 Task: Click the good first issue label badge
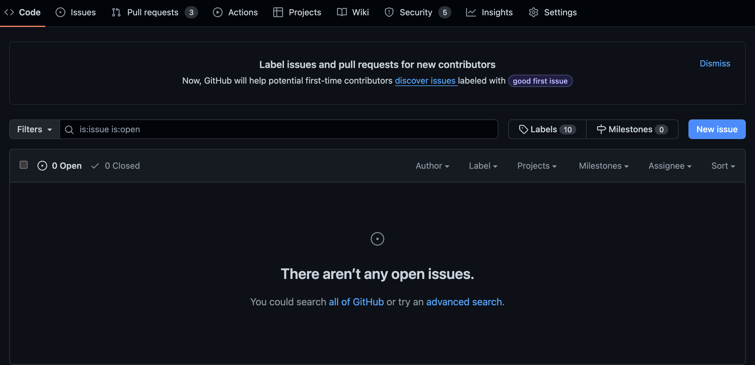(x=540, y=81)
